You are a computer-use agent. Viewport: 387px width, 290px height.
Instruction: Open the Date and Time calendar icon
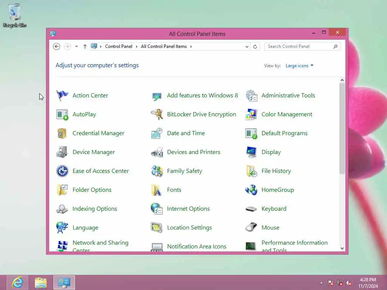(157, 133)
